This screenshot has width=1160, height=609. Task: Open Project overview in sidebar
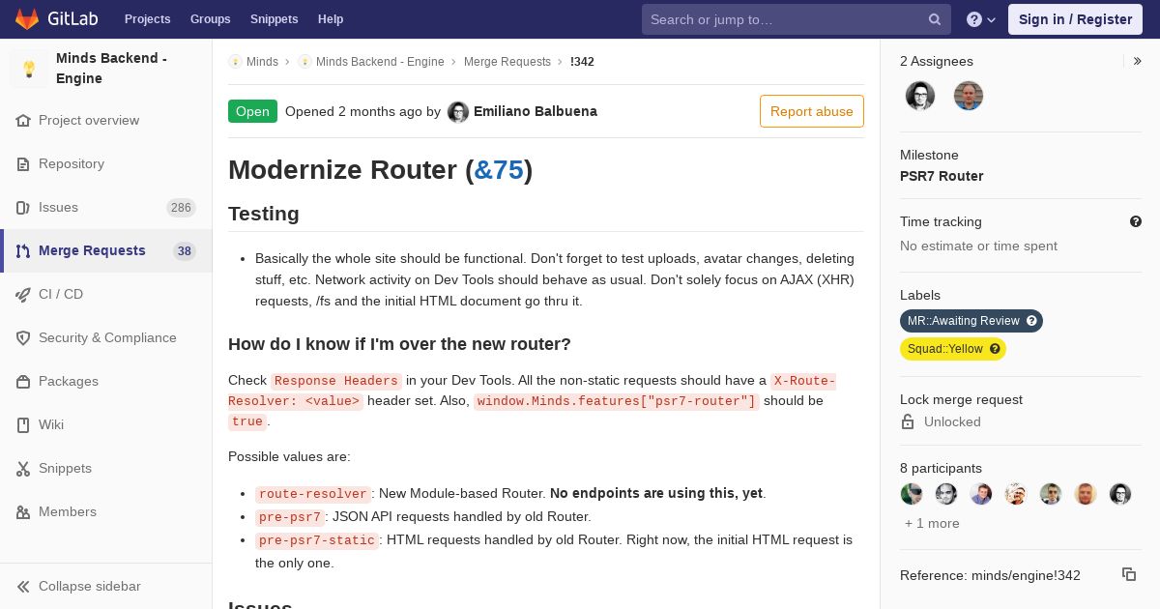tap(89, 120)
